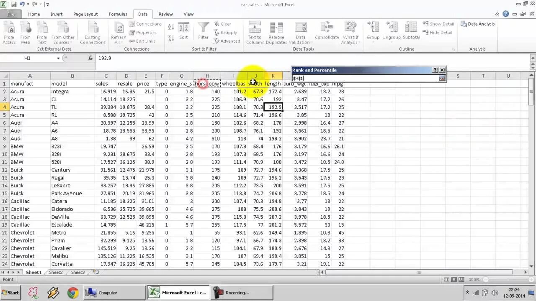Switch to Sheet3 worksheet tab
This screenshot has height=301, width=536.
point(77,272)
